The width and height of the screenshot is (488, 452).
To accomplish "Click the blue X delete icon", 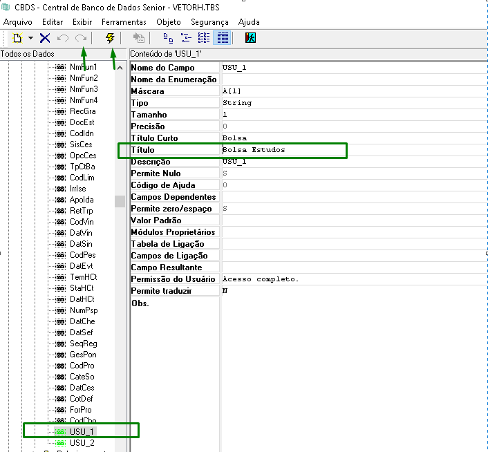I will click(45, 39).
